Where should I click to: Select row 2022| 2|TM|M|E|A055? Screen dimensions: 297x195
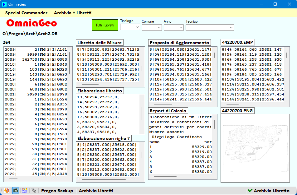[36, 104]
